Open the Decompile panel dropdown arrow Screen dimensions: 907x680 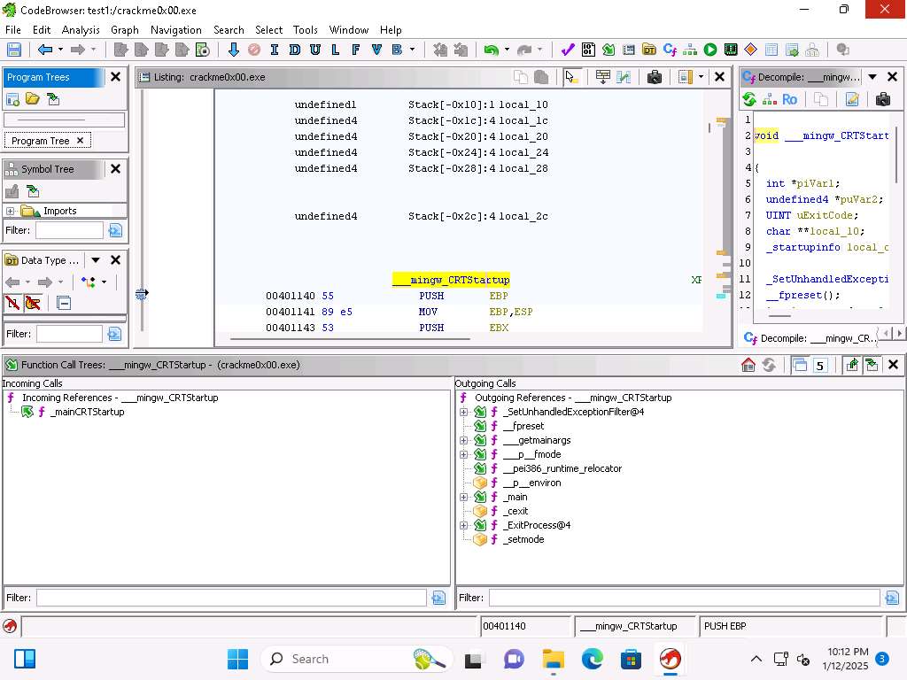[x=872, y=77]
